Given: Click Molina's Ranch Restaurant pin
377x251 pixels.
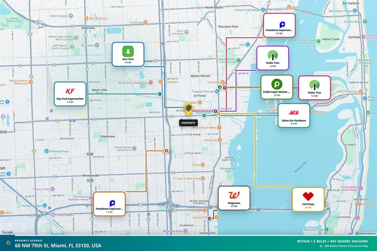Looking at the screenshot, I should [31, 82].
